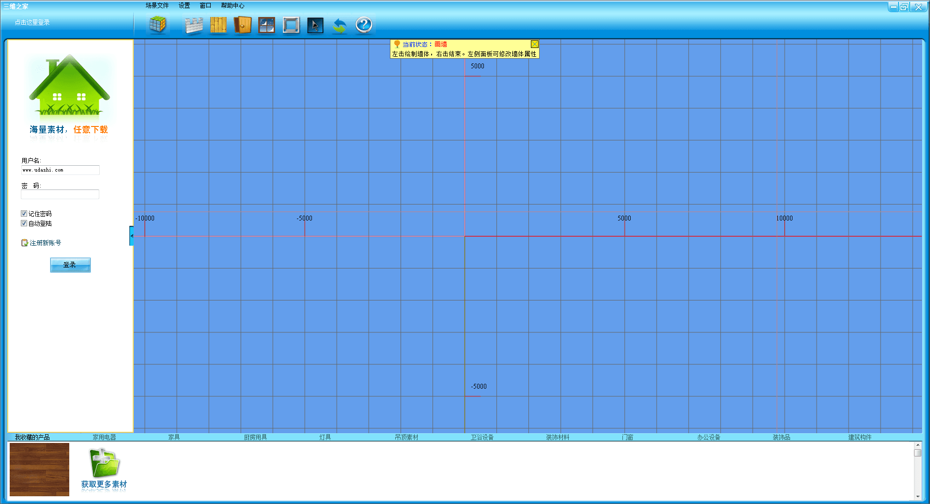Switch to the 家具 category tab

(x=174, y=437)
